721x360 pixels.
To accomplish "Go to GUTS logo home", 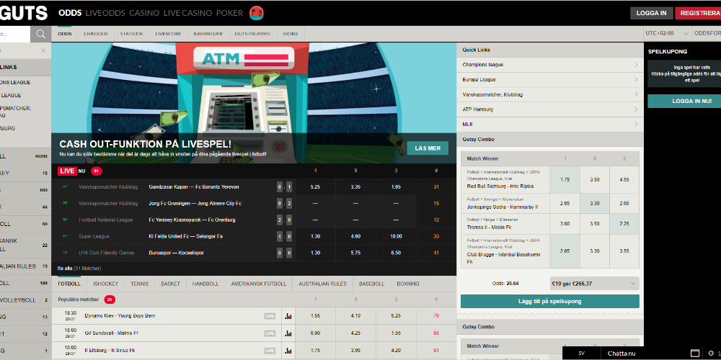I will tap(24, 13).
